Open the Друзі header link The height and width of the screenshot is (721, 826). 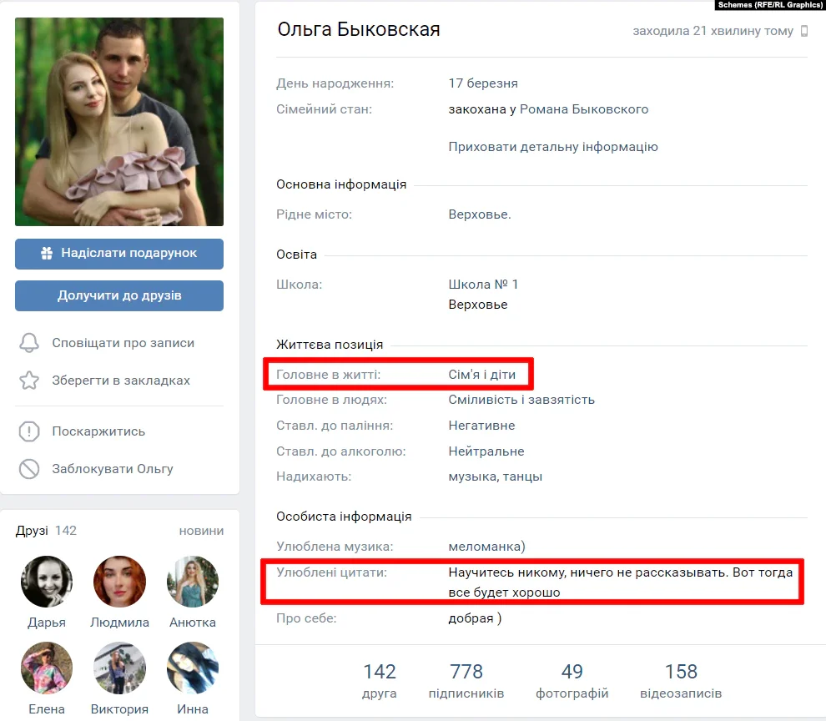(33, 531)
